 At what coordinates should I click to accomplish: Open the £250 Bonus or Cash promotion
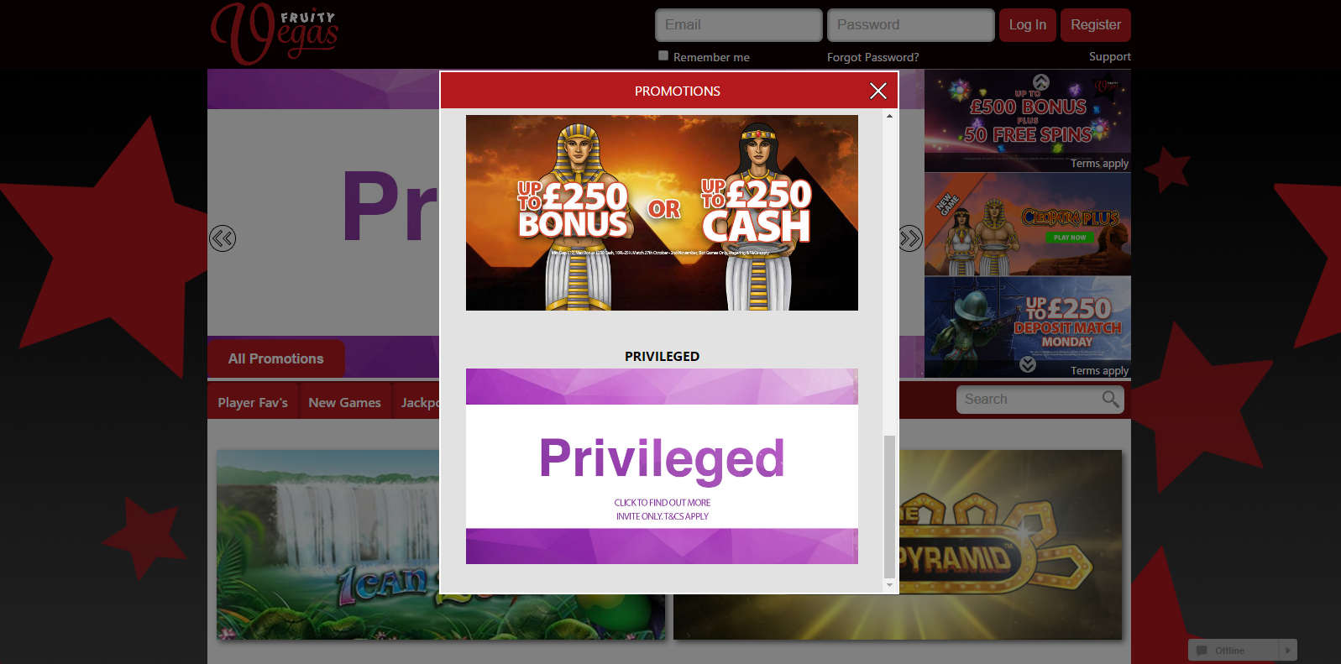pyautogui.click(x=662, y=212)
